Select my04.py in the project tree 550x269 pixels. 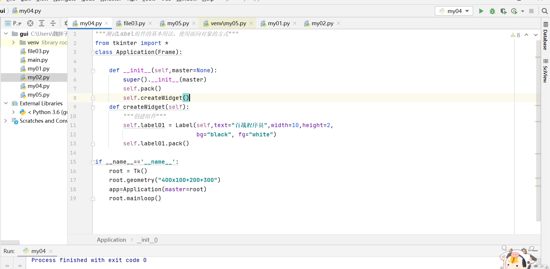(34, 86)
